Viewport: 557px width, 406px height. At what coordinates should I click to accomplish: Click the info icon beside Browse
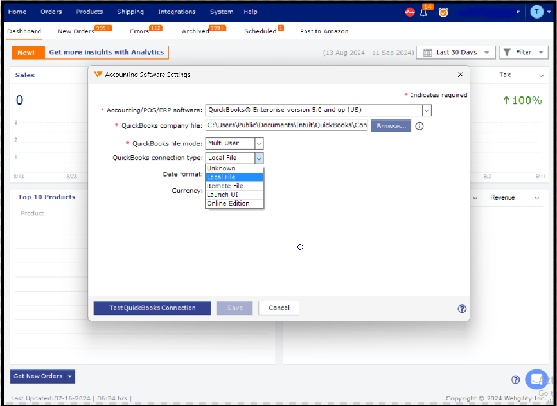coord(420,126)
